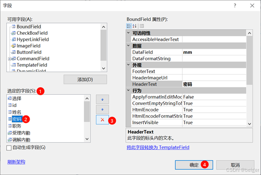This screenshot has width=261, height=175.
Task: Click the HyperLinkField type icon
Action: coord(14,39)
